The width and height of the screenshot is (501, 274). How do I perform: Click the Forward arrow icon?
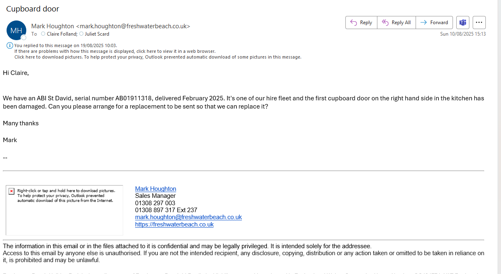point(423,23)
